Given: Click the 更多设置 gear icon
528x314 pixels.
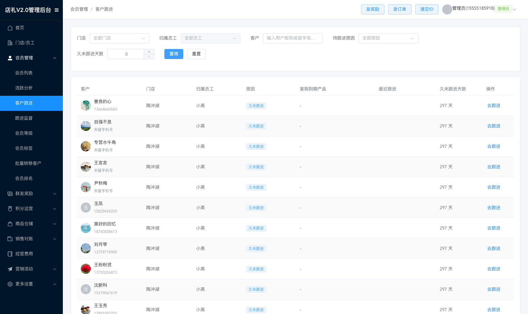Looking at the screenshot, I should point(10,284).
